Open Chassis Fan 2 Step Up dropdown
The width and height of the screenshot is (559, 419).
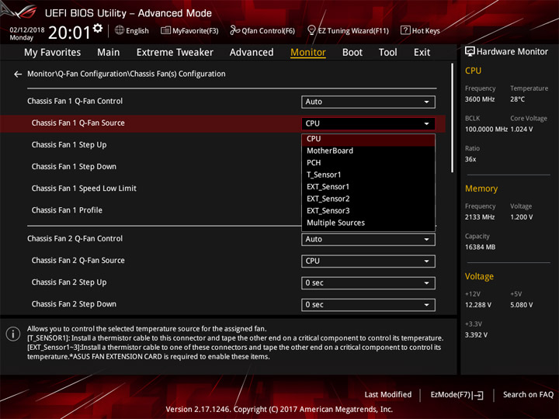click(x=368, y=283)
